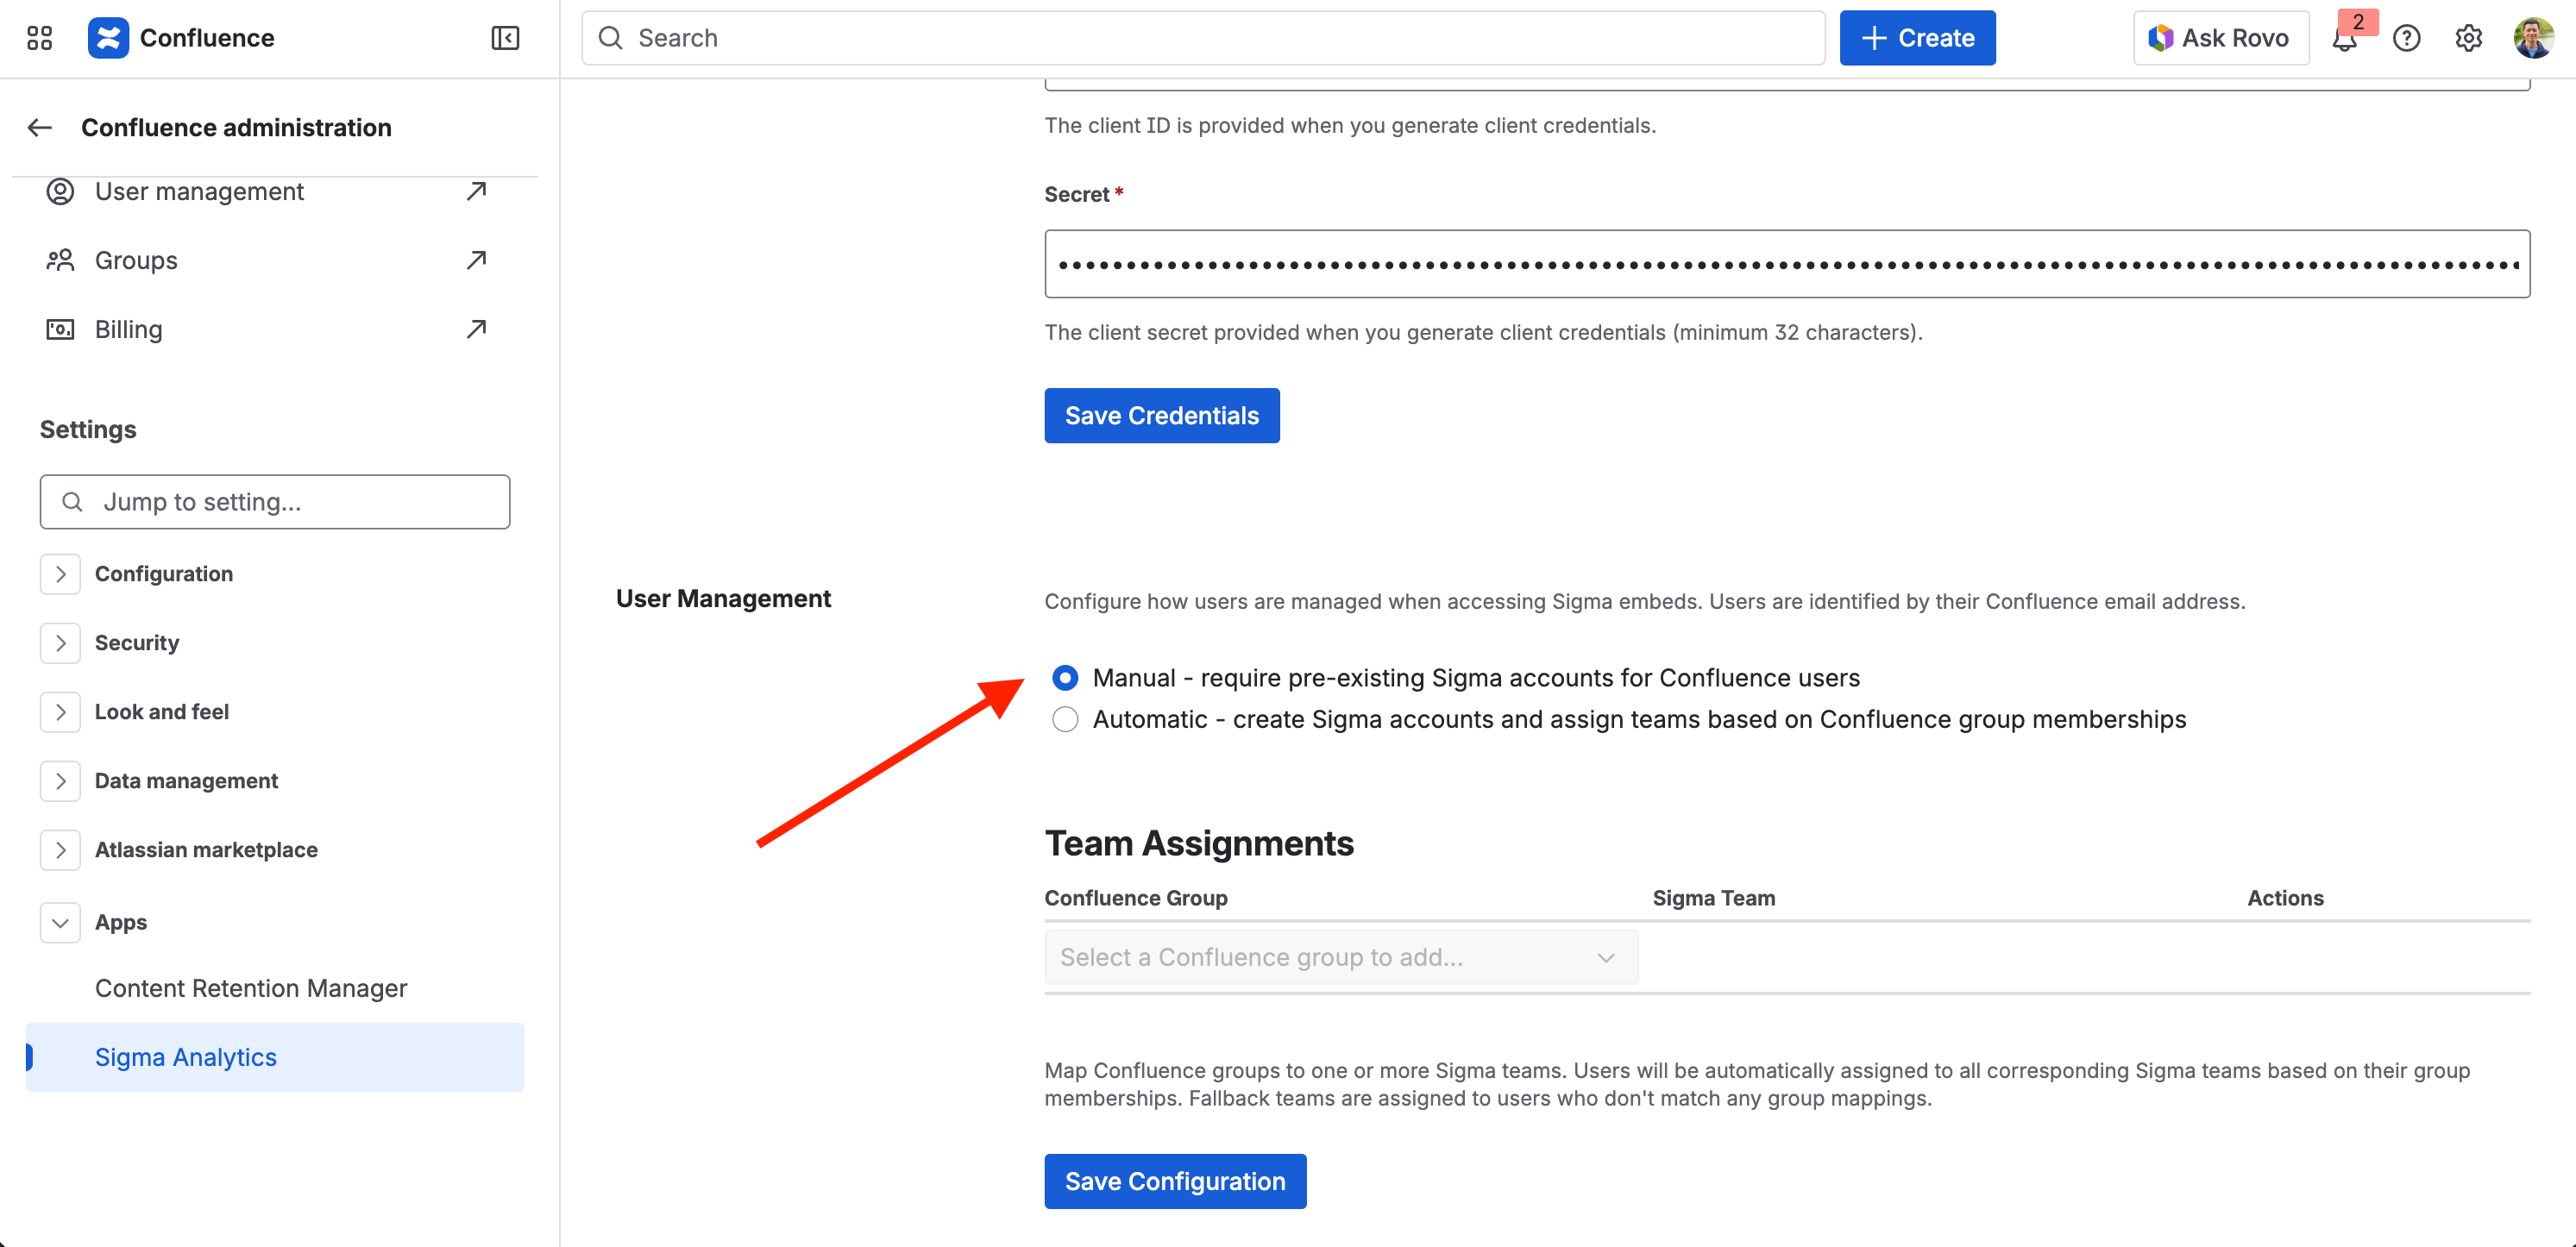Open the app switcher grid icon
The height and width of the screenshot is (1247, 2576).
39,38
